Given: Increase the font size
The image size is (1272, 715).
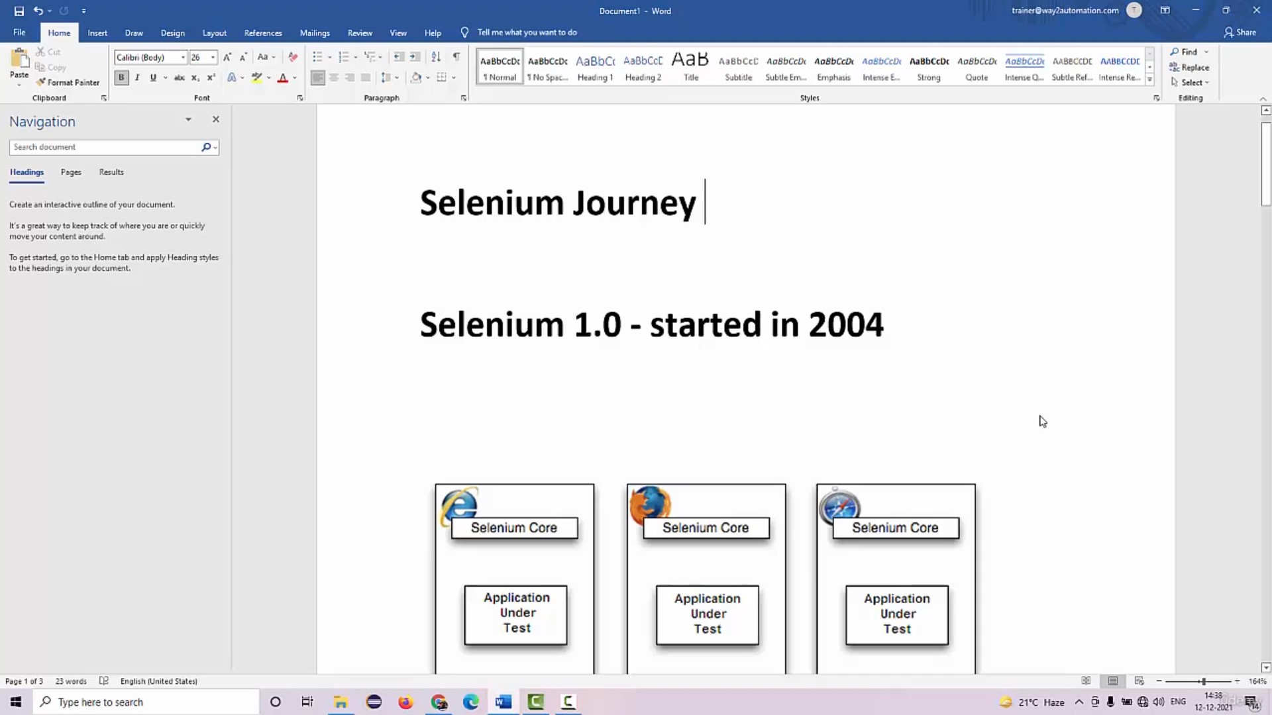Looking at the screenshot, I should (x=227, y=57).
